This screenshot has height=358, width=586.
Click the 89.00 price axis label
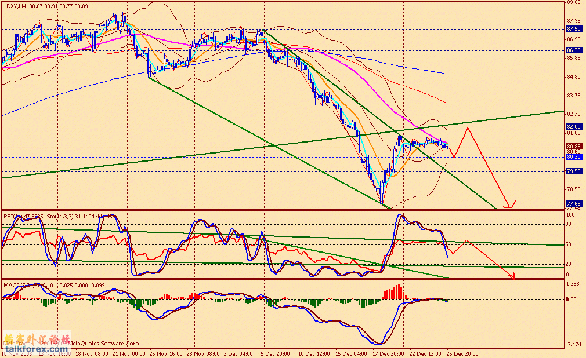tap(574, 2)
